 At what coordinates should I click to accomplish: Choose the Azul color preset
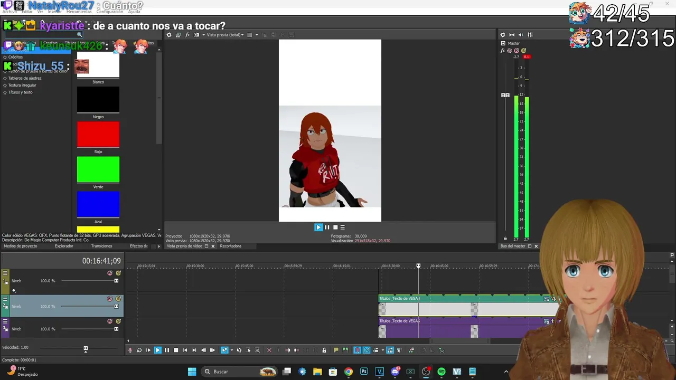pyautogui.click(x=98, y=204)
